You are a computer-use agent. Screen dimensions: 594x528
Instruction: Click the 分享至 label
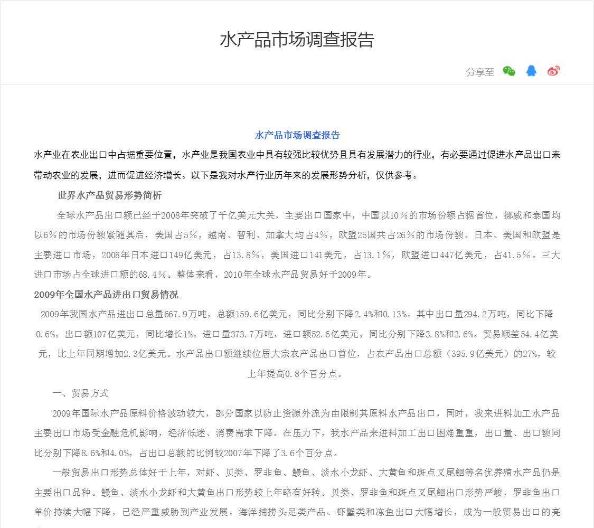point(480,72)
